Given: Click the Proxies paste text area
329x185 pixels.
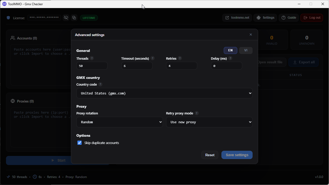Looking at the screenshot, I should [41, 127].
